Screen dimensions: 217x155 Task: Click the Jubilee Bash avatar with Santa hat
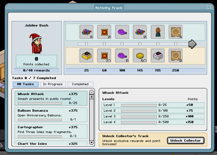36,43
